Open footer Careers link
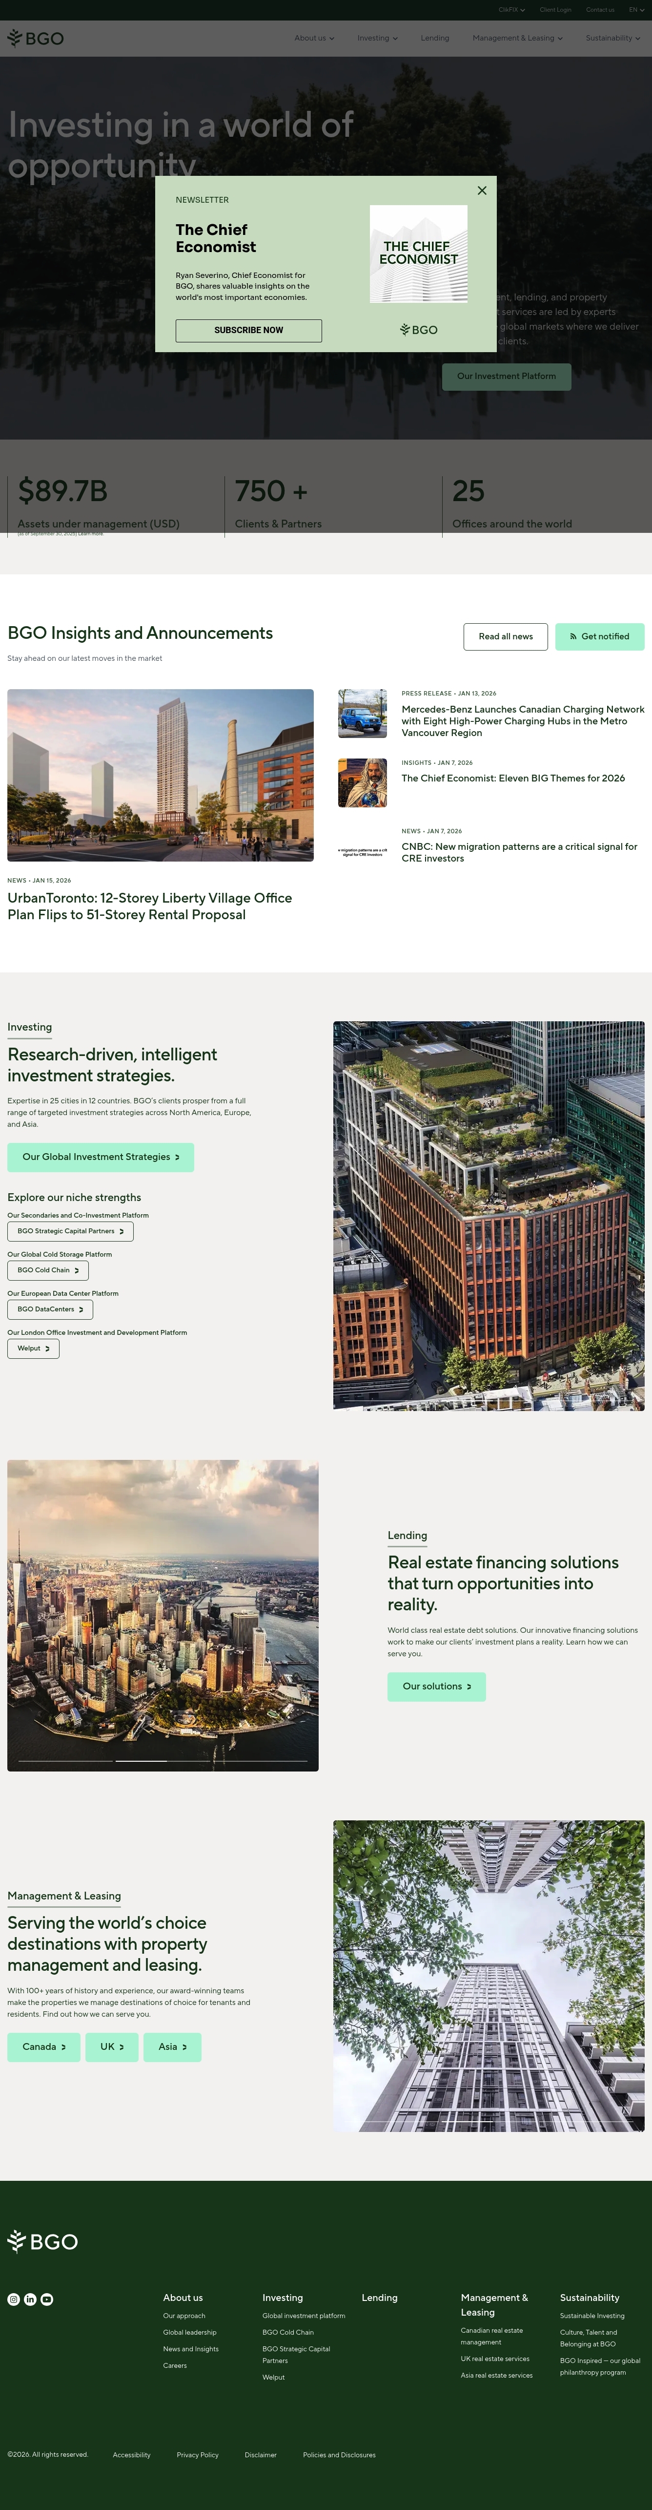The image size is (652, 2510). pyautogui.click(x=175, y=2366)
